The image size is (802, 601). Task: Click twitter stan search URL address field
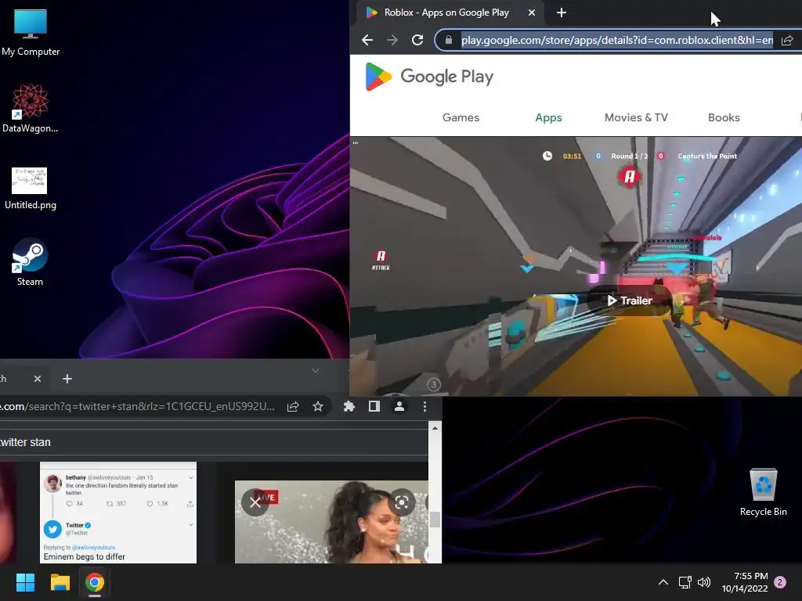coord(137,406)
